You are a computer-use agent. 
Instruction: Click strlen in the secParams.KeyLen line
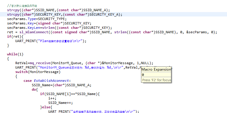(x=48, y=28)
